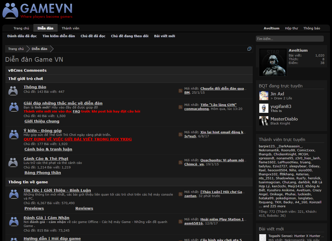
Task: Open the Thông Báo forum
Action: pyautogui.click(x=35, y=87)
